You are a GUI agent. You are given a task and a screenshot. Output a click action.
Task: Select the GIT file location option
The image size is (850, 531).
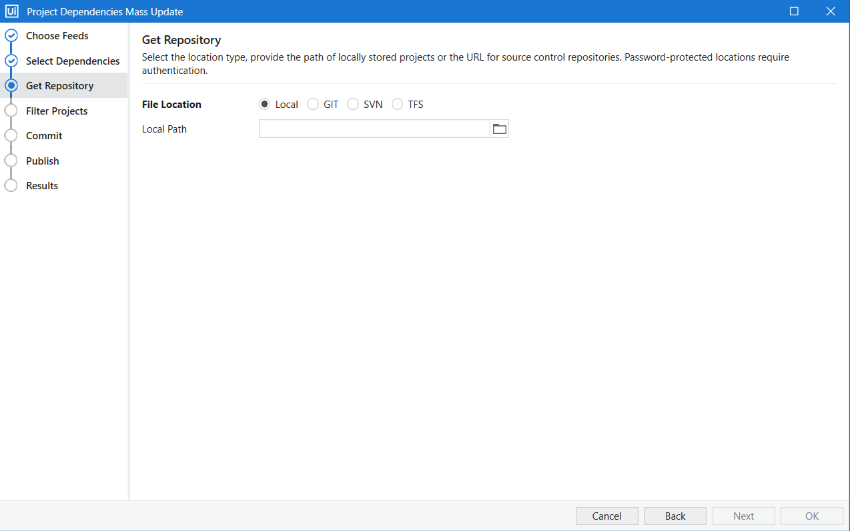313,105
